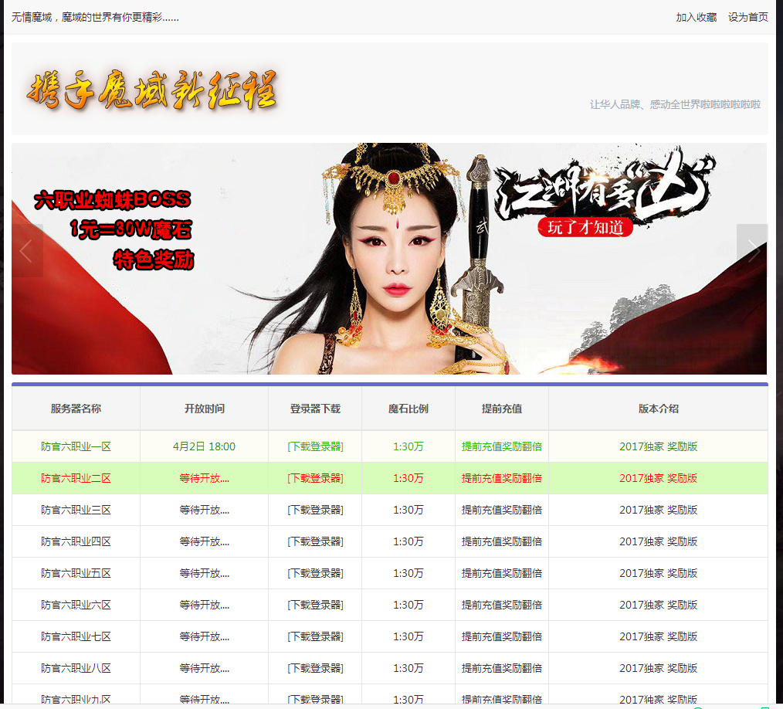Download launcher for 防官六职业一区
The image size is (783, 709).
(x=315, y=446)
